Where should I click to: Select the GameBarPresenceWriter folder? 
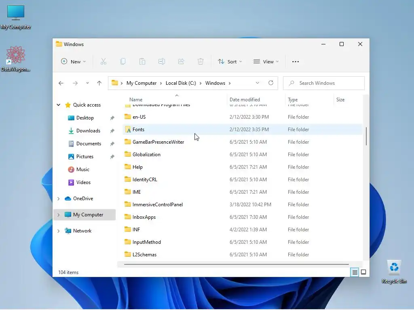[x=243, y=142]
